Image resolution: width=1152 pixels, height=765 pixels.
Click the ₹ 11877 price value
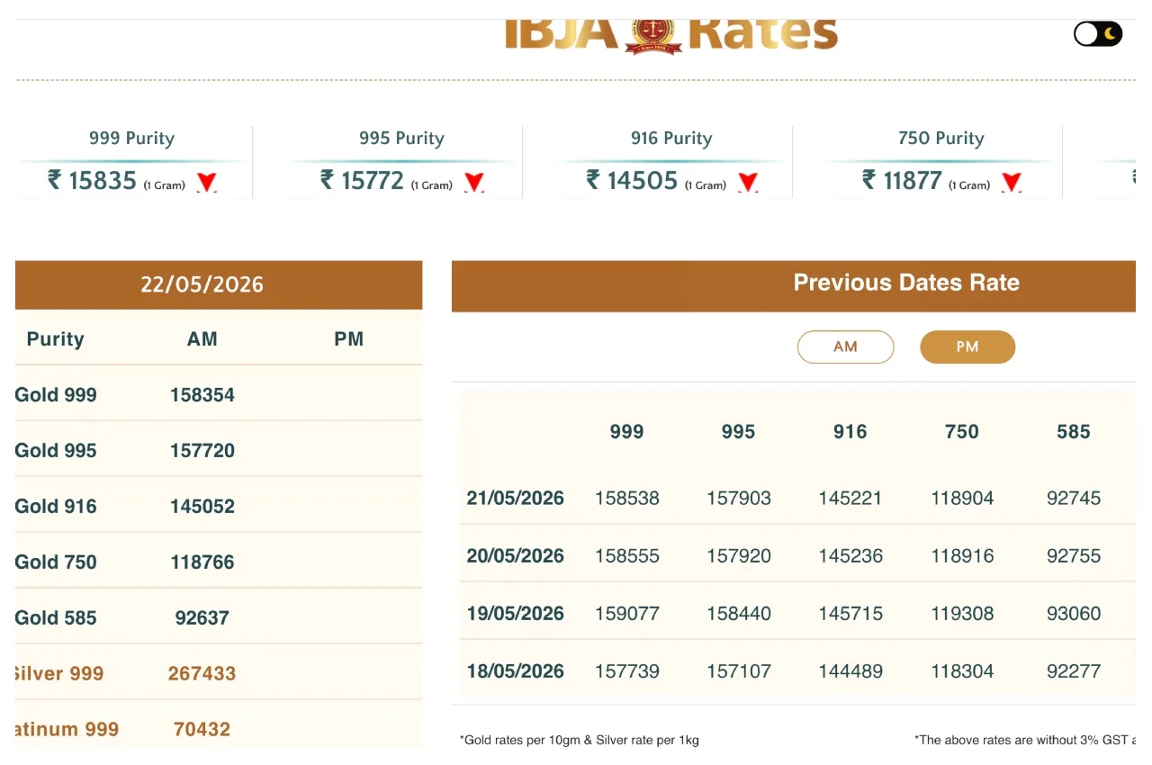click(902, 181)
